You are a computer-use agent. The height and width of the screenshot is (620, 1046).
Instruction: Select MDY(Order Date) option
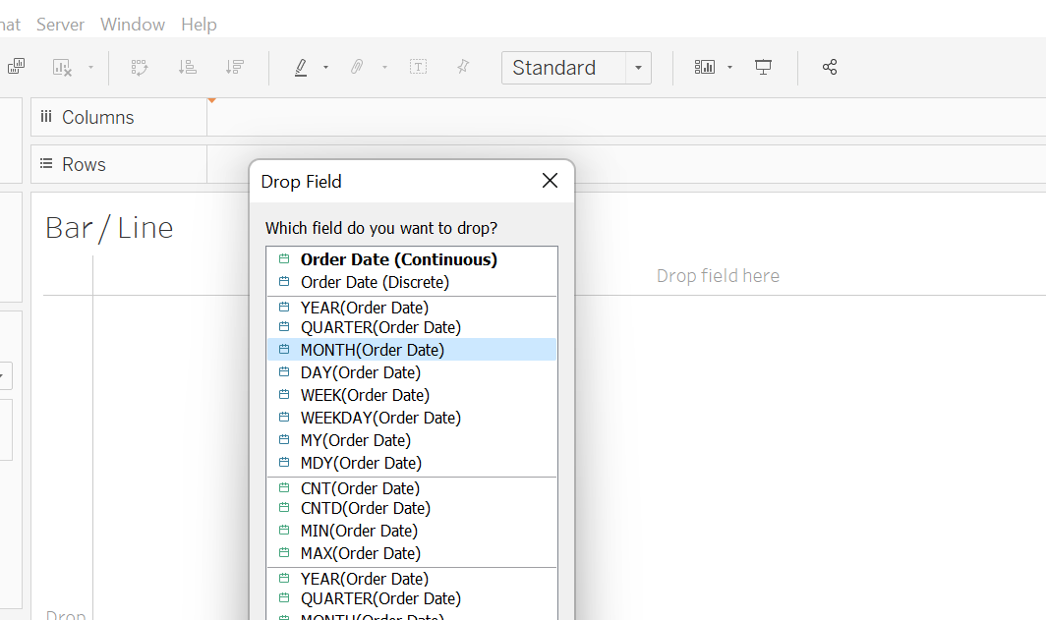361,463
